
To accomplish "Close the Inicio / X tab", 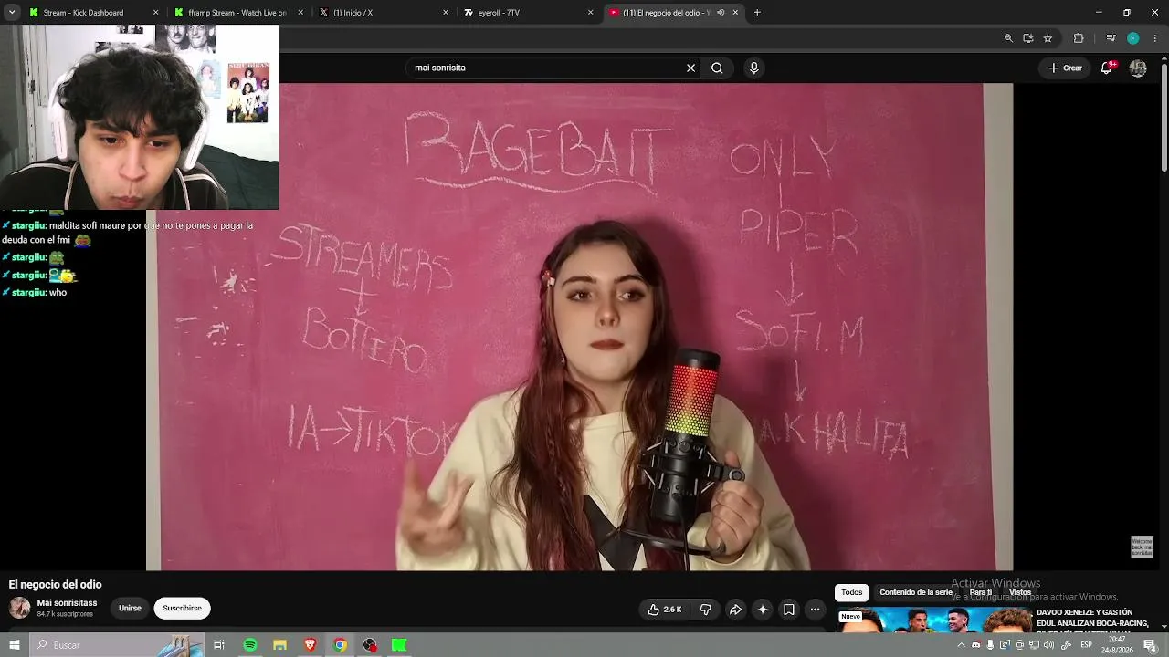I will [x=446, y=13].
